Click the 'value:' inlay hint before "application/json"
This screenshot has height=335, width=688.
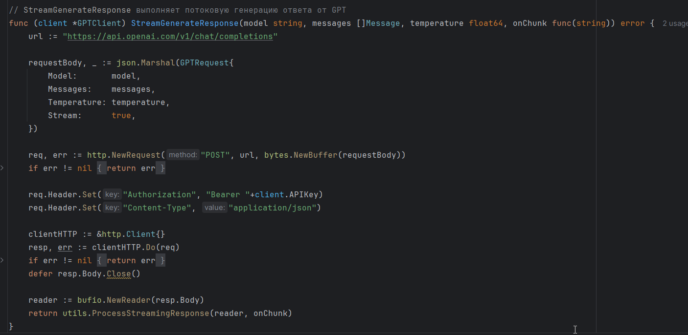215,208
